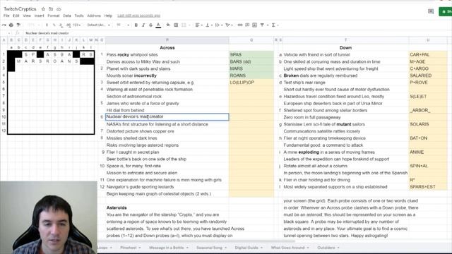The width and height of the screenshot is (452, 254).
Task: Decrease decimal places
Action: pyautogui.click(x=61, y=25)
